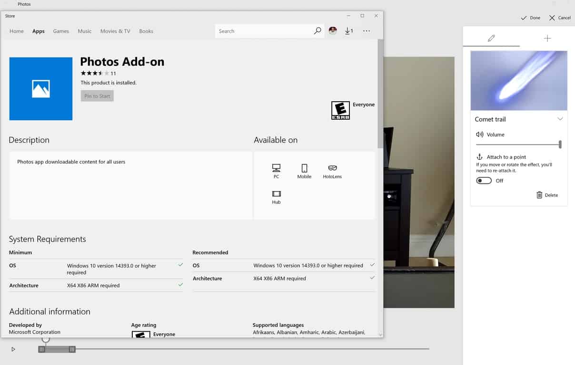Screen dimensions: 575x365
Task: Cancel the Photos effect editing
Action: 560,18
